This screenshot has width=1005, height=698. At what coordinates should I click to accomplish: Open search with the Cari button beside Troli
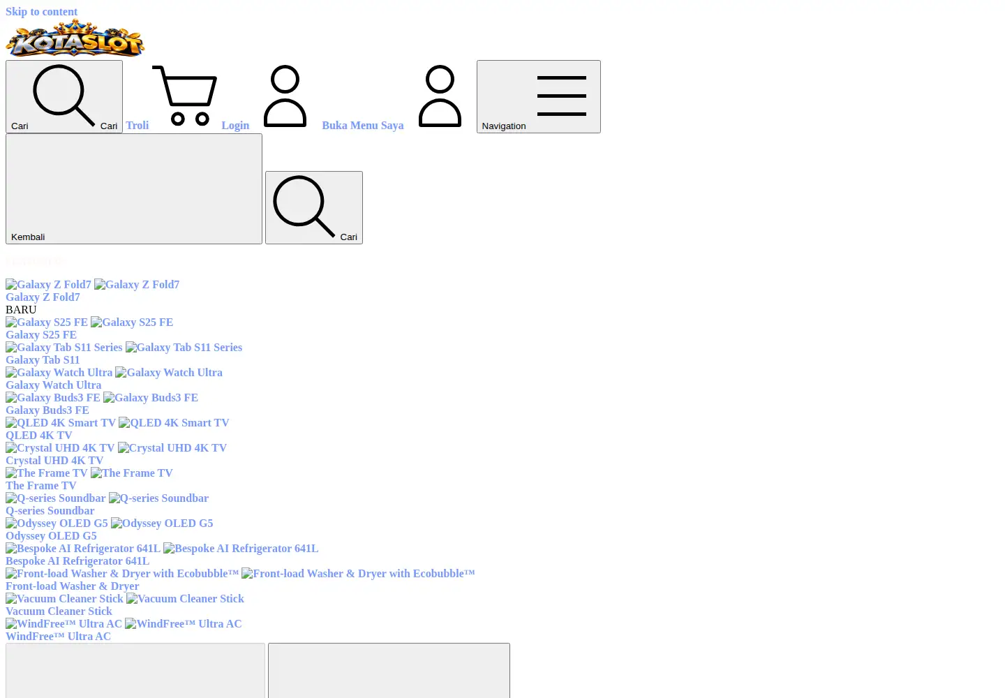(x=64, y=96)
